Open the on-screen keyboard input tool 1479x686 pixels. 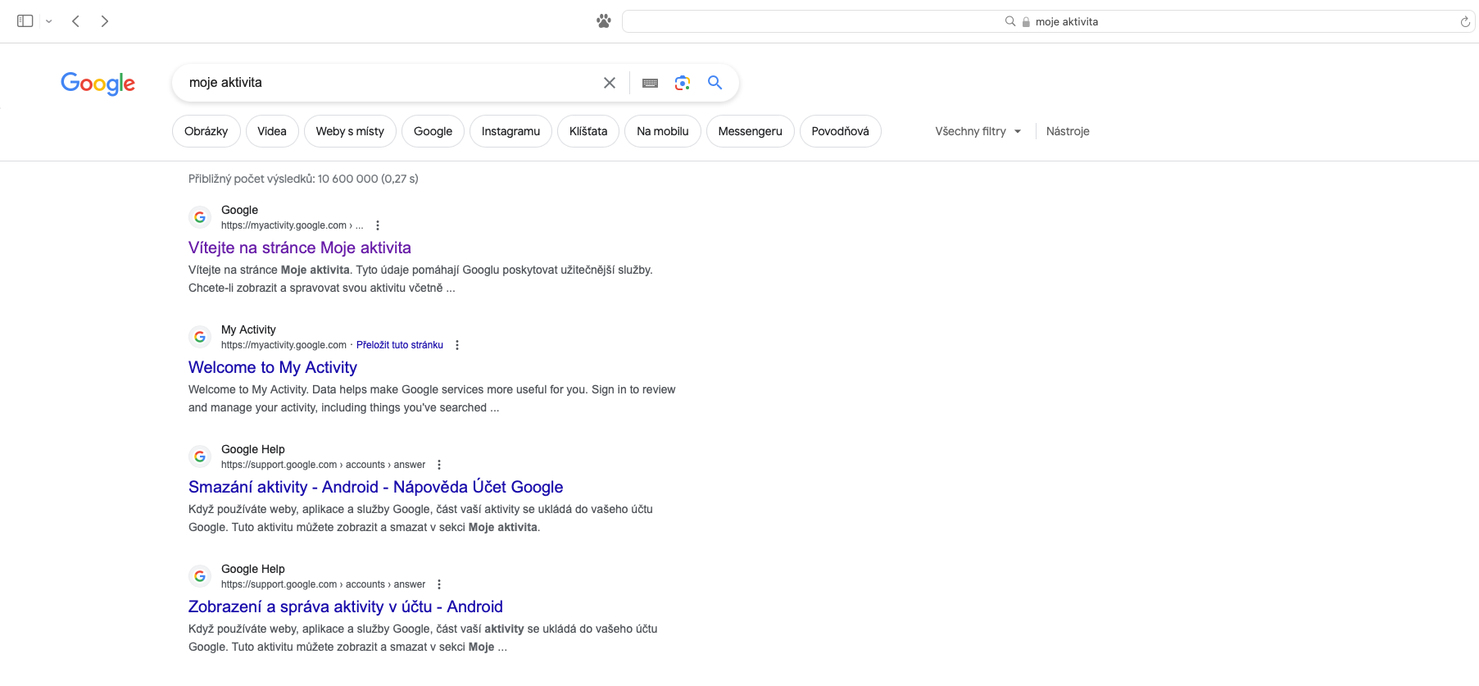[650, 83]
